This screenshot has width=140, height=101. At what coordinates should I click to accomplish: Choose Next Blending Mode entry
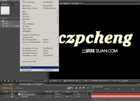pos(39,40)
